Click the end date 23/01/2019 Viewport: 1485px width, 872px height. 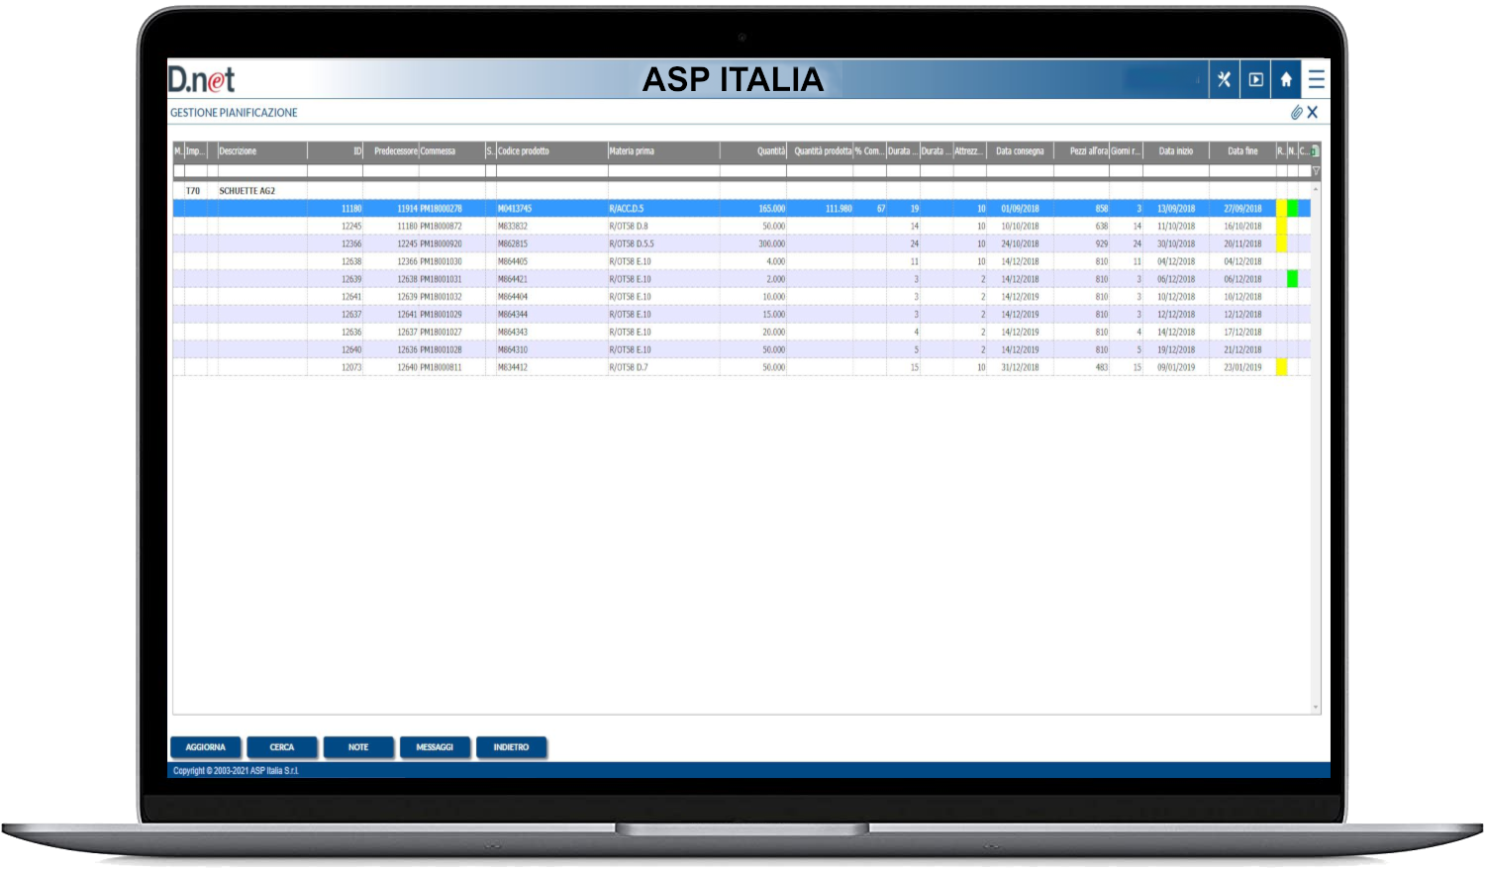click(1242, 367)
